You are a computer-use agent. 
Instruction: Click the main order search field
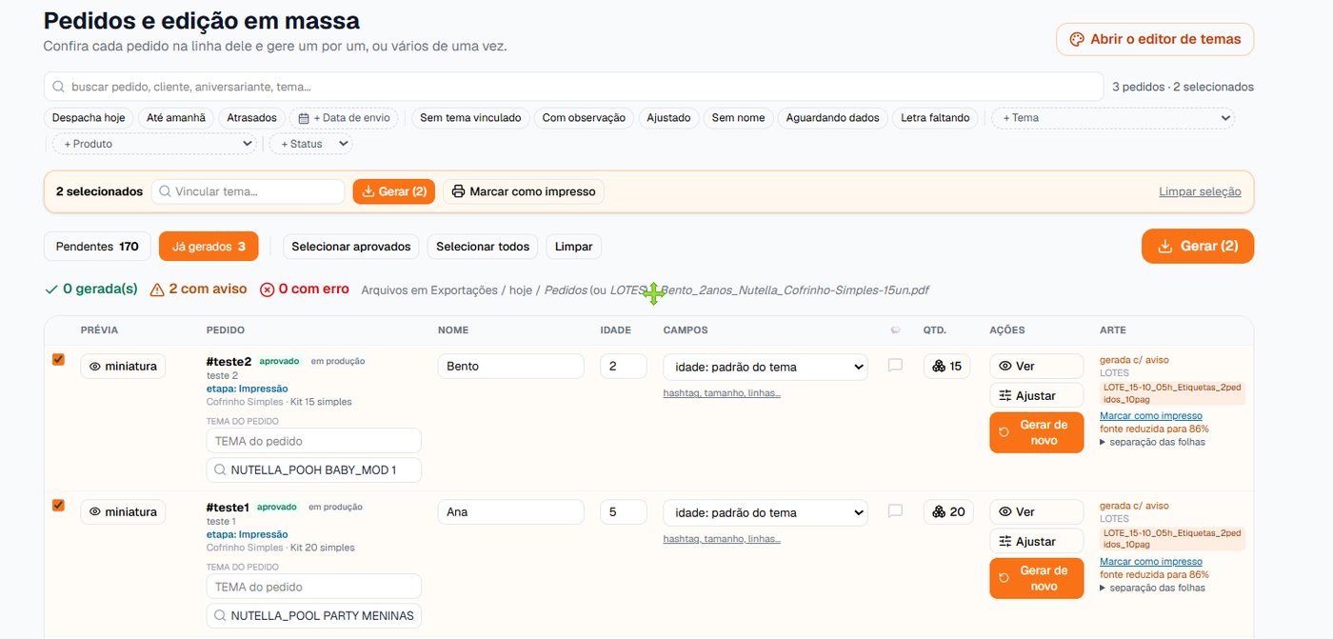point(573,87)
